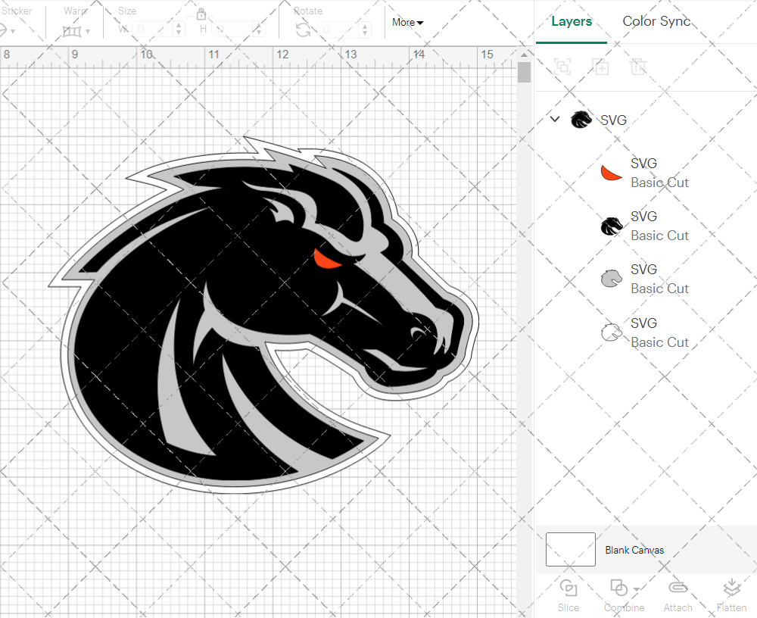The width and height of the screenshot is (757, 618).
Task: Delete layer with the trash icon
Action: [x=639, y=67]
